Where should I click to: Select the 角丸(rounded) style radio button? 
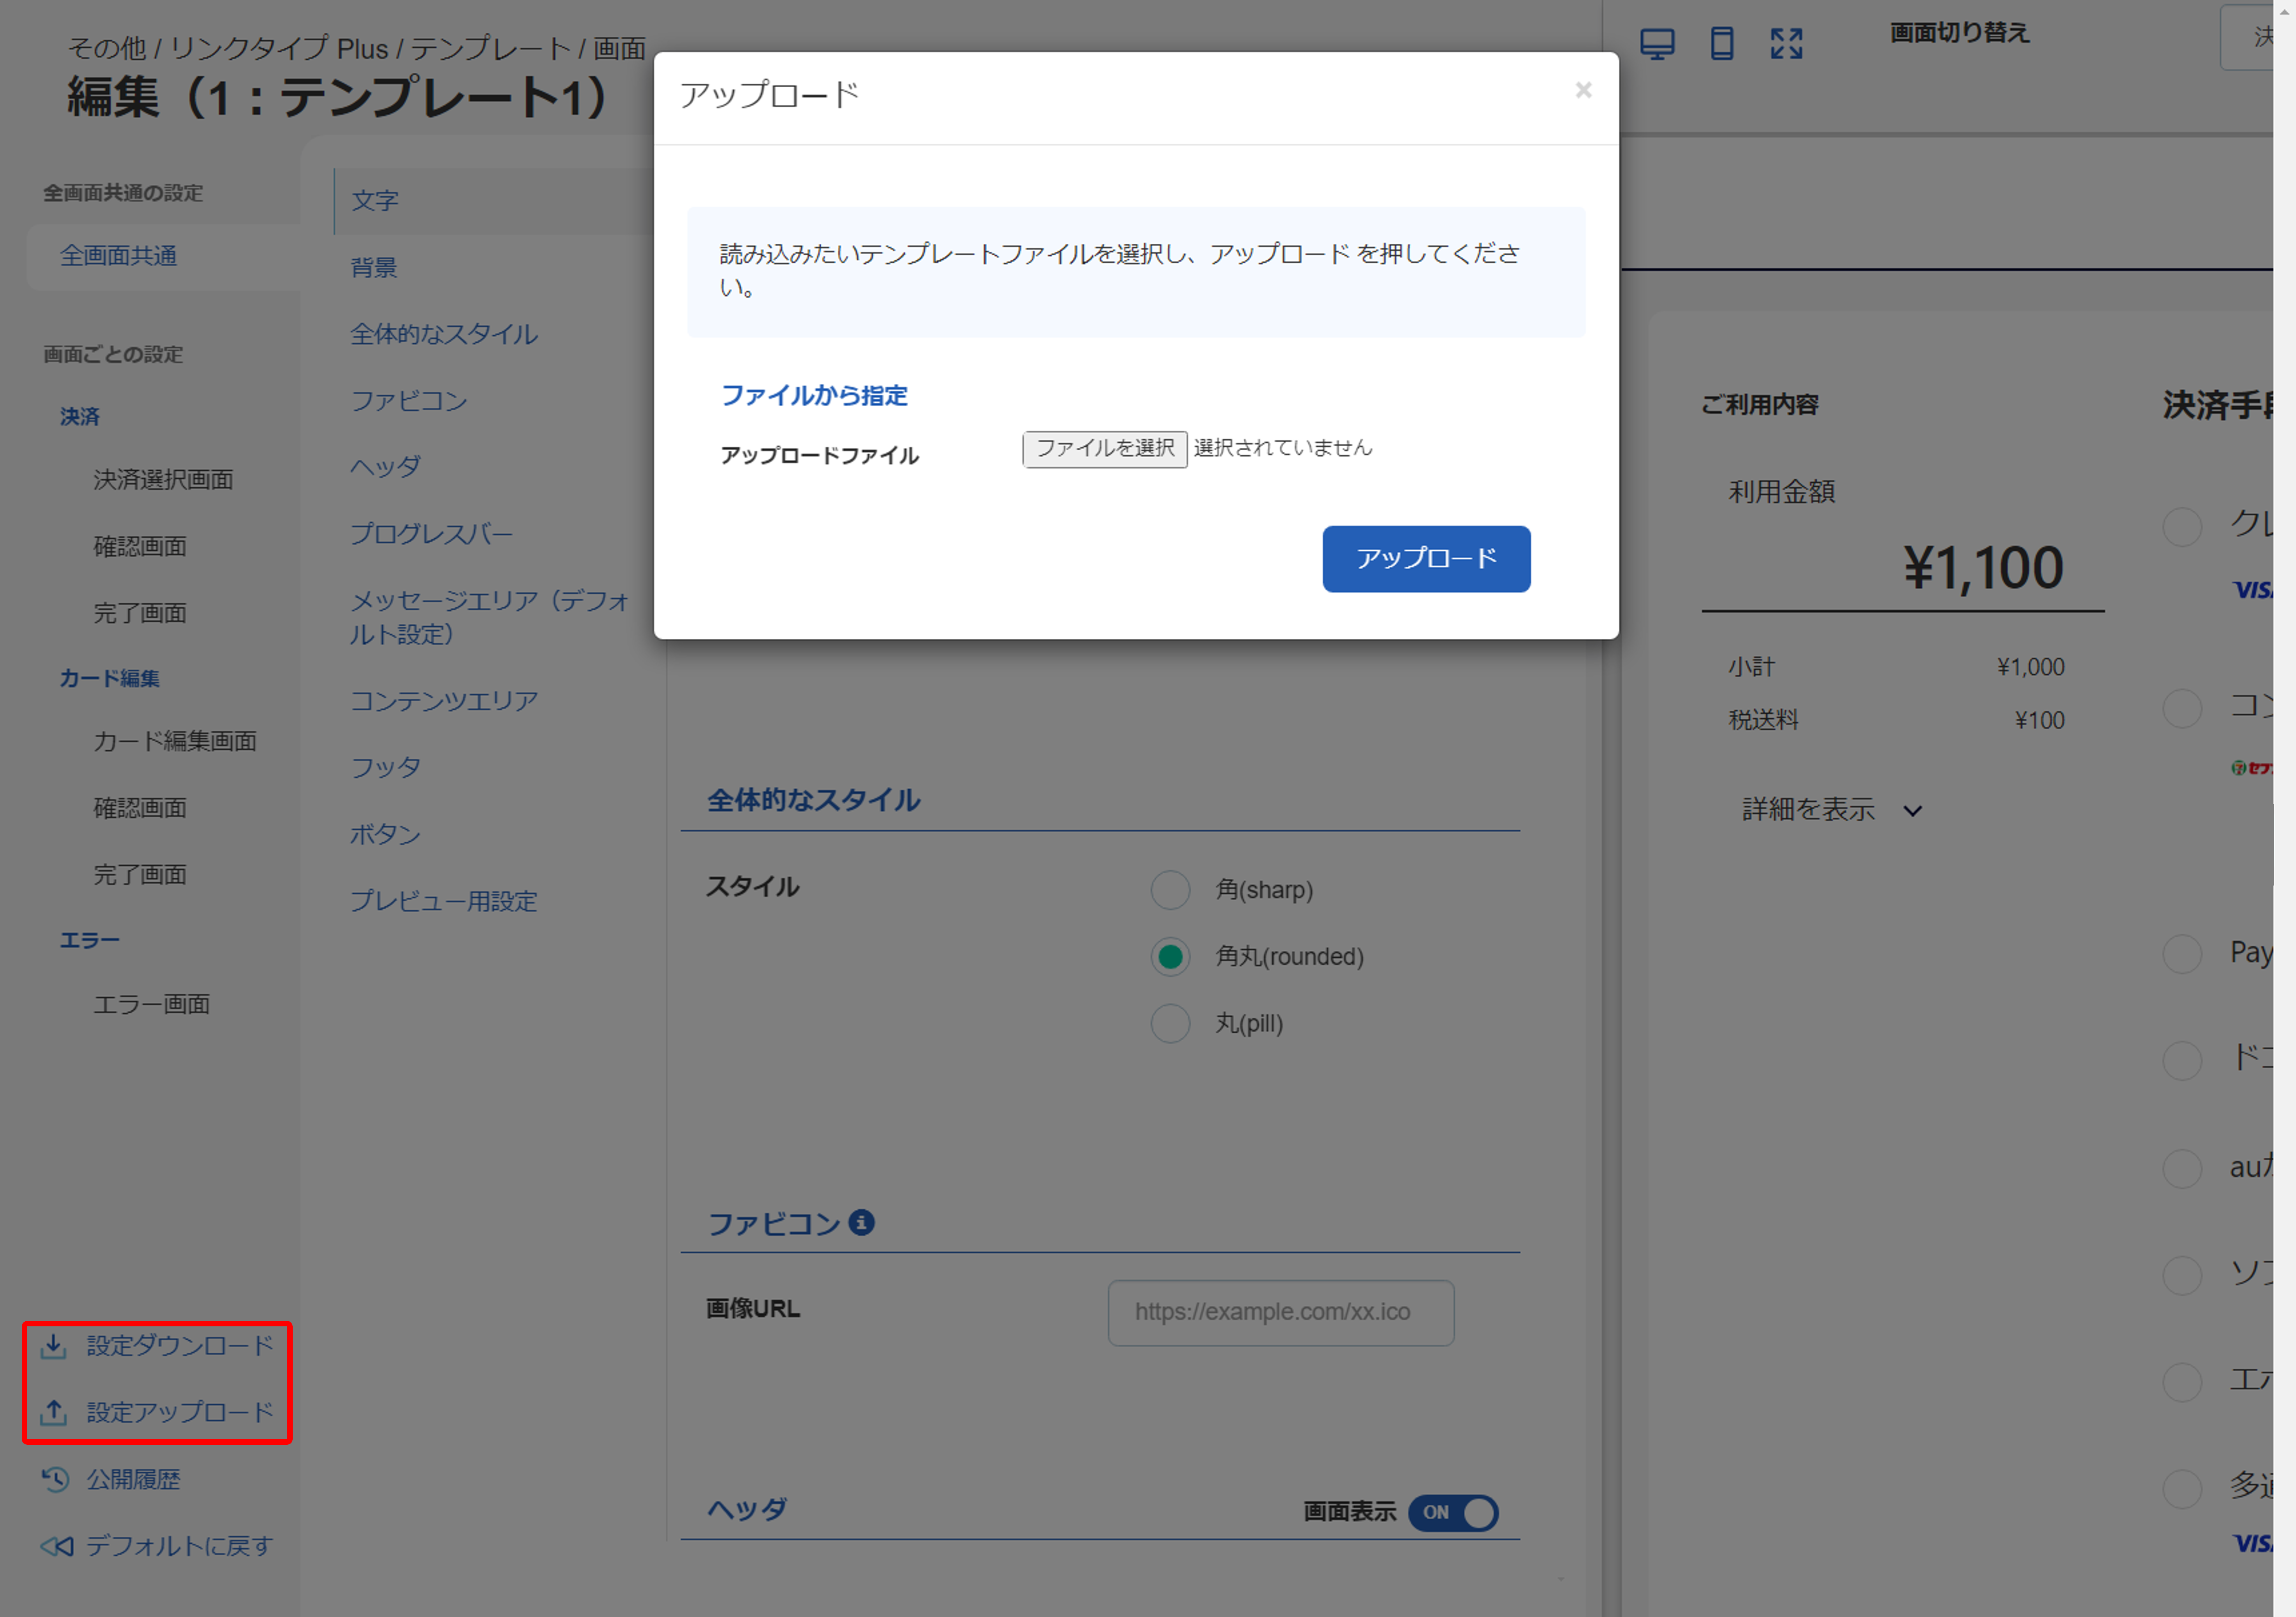click(1170, 956)
